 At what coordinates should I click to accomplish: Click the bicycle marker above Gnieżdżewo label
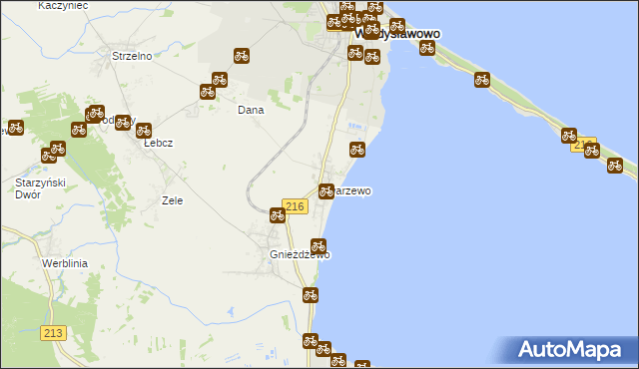pyautogui.click(x=319, y=246)
